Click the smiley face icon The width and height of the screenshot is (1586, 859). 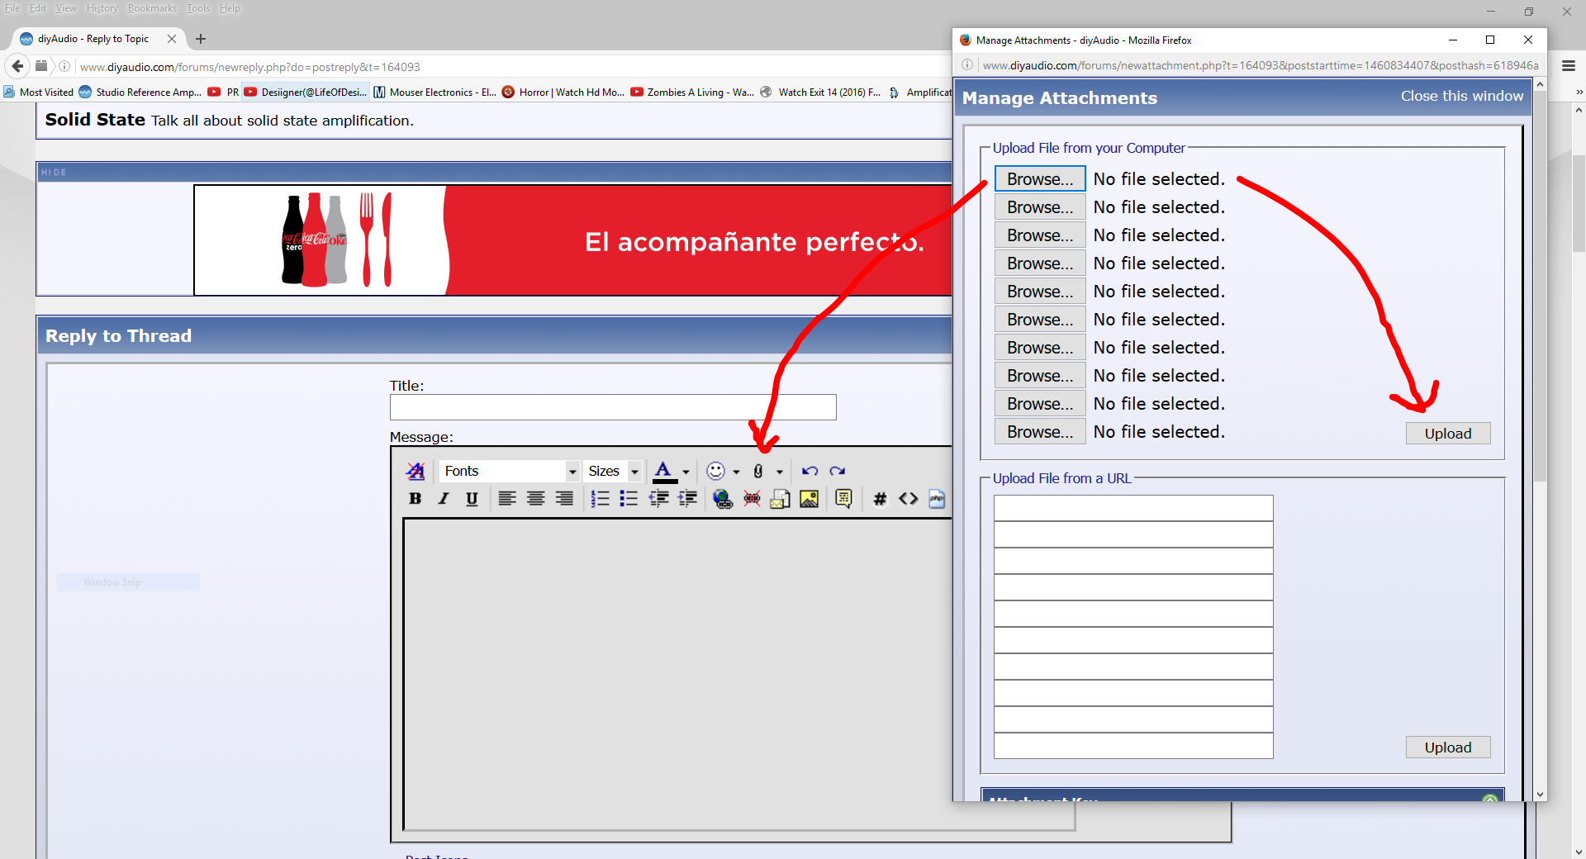point(715,471)
